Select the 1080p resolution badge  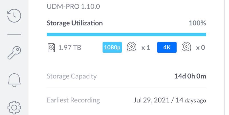pos(112,47)
